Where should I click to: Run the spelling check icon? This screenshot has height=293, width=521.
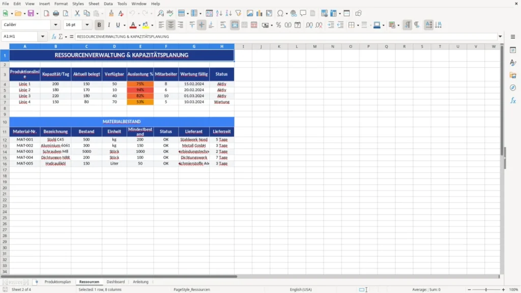[170, 13]
